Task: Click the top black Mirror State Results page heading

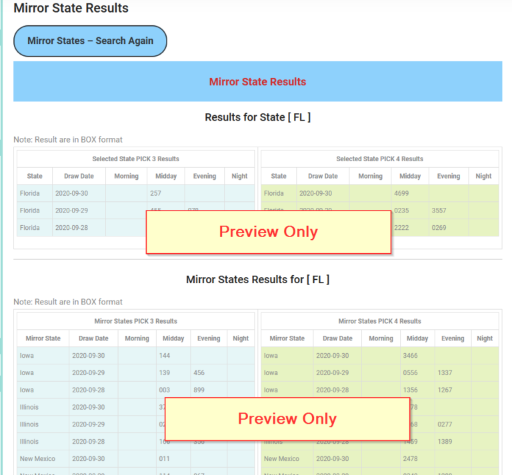Action: pos(71,8)
